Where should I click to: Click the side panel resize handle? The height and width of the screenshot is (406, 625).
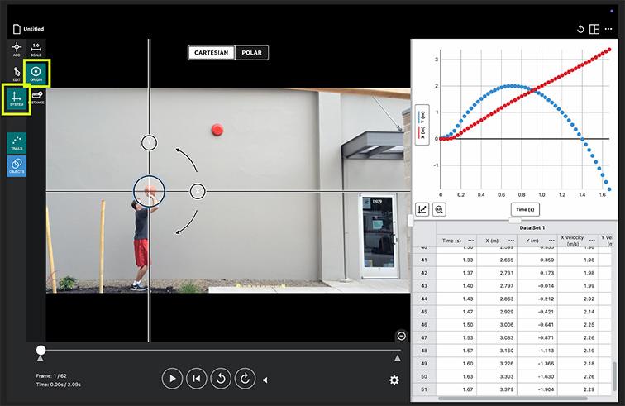[411, 220]
